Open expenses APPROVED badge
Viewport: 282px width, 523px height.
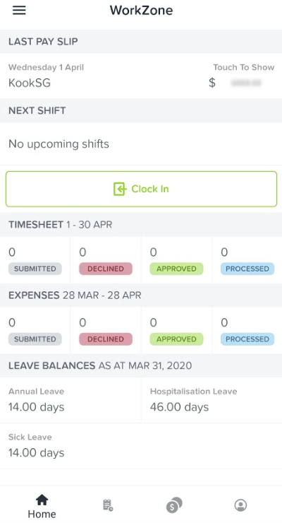point(176,339)
